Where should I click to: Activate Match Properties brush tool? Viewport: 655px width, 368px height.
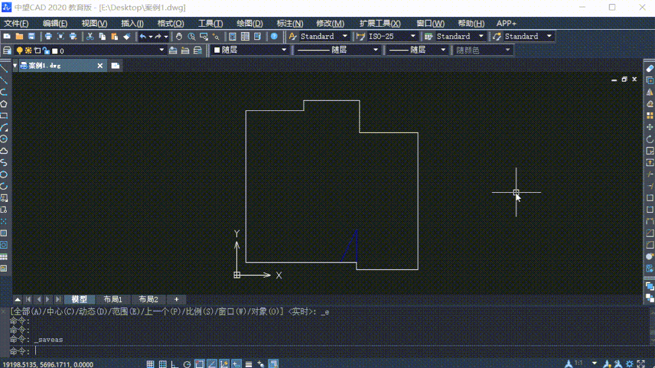pyautogui.click(x=127, y=37)
